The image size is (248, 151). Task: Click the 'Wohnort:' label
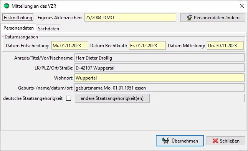click(x=64, y=78)
